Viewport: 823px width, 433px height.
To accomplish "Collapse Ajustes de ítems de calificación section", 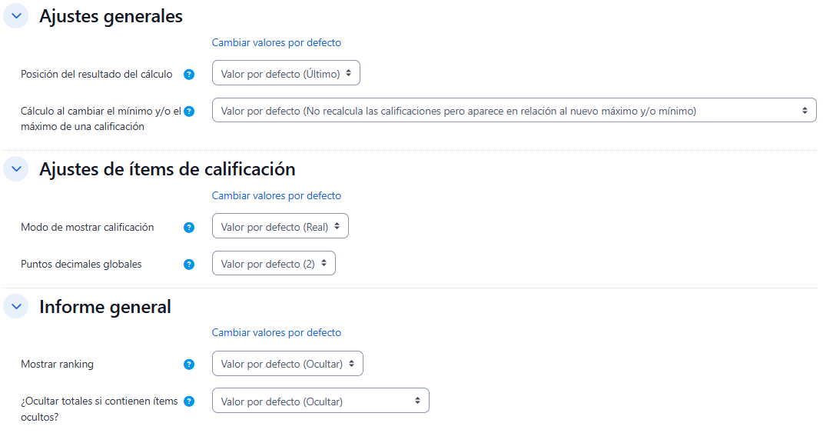I will coord(16,169).
